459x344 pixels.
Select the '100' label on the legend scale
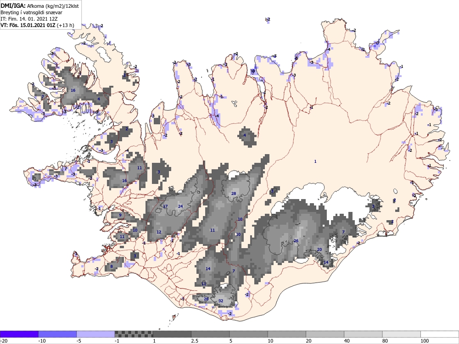pos(425,341)
